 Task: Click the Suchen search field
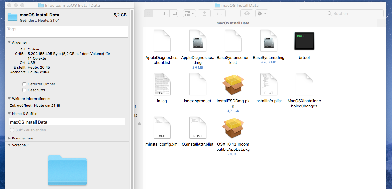pos(341,13)
